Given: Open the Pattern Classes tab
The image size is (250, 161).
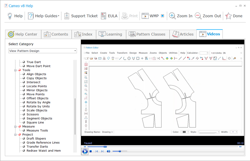Looking at the screenshot, I should tap(148, 34).
